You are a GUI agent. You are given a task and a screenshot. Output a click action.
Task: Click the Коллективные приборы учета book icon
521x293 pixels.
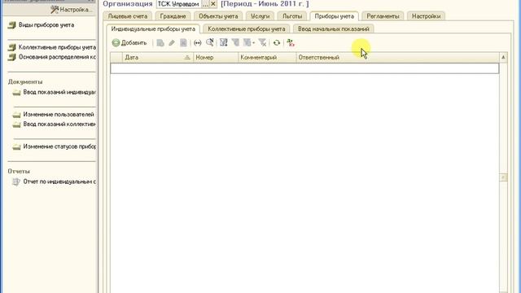click(12, 47)
